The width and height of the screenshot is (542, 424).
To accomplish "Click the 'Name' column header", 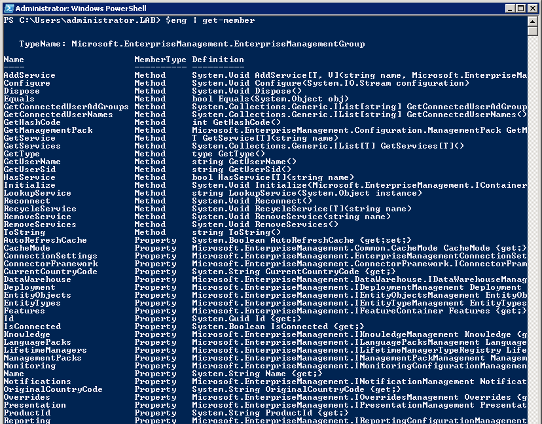I will coord(14,60).
